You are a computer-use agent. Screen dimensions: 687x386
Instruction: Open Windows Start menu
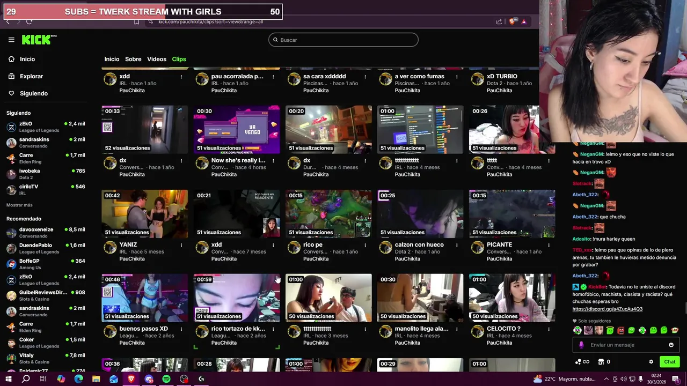pos(9,379)
